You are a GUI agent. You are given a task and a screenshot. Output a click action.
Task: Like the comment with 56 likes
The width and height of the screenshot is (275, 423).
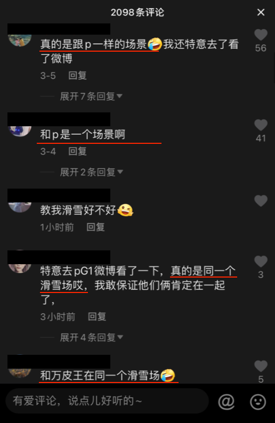pyautogui.click(x=261, y=35)
